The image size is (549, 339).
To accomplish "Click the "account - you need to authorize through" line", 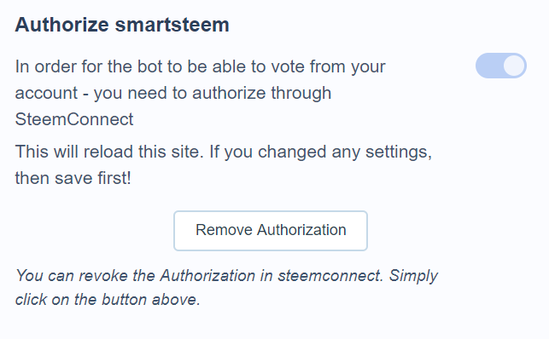I will tap(173, 93).
